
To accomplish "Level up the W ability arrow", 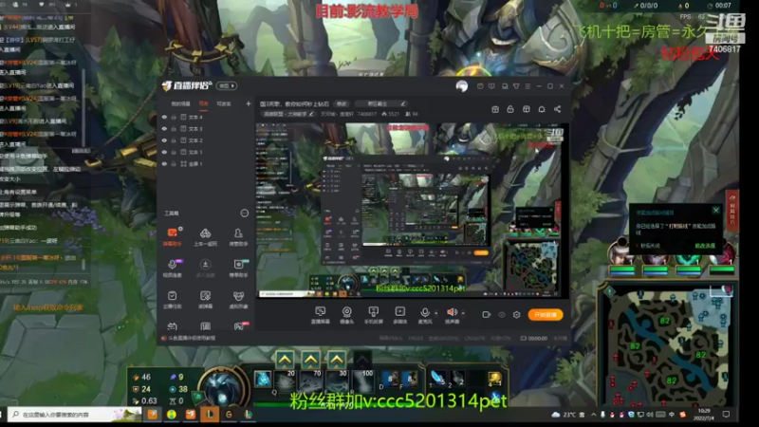I will point(311,360).
